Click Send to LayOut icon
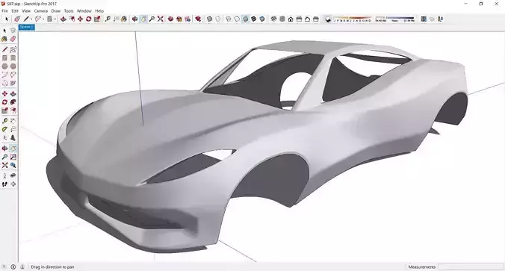This screenshot has height=271, width=505. click(x=188, y=19)
